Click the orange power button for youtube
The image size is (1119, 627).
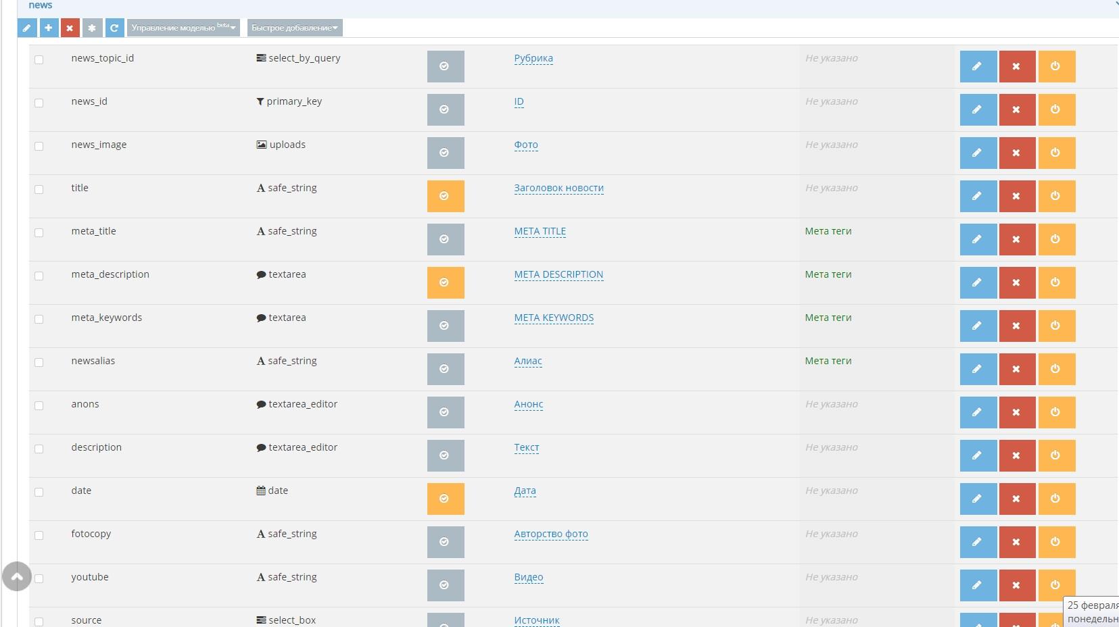click(1057, 585)
